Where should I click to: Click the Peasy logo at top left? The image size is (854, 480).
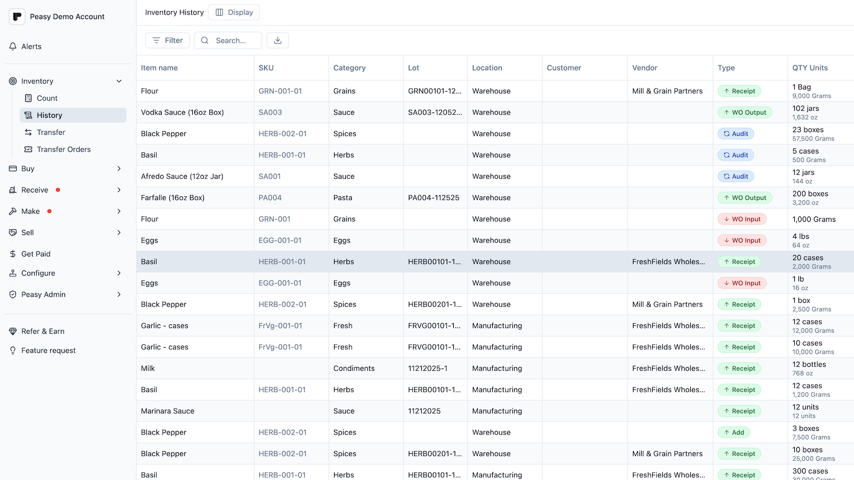(17, 17)
